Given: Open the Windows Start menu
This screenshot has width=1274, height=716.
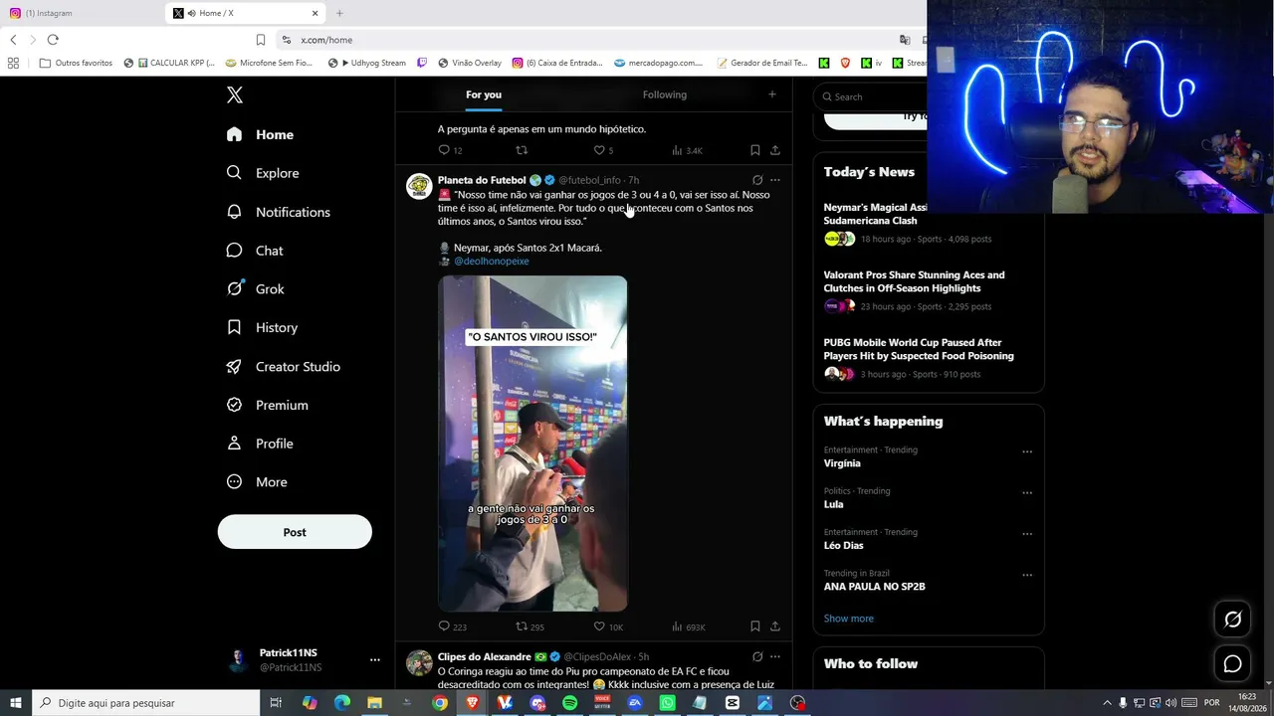Looking at the screenshot, I should coord(16,703).
